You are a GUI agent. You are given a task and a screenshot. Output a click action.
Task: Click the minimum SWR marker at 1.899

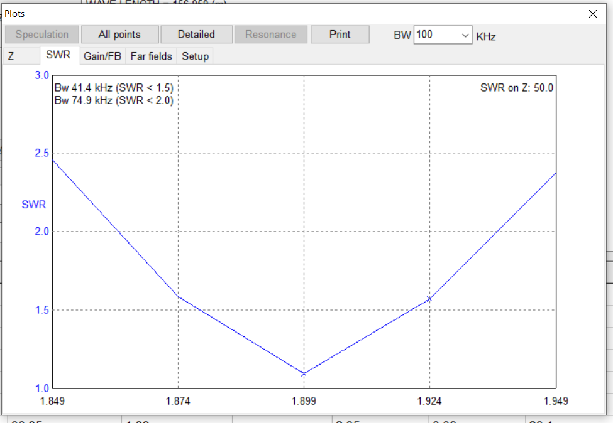coord(304,373)
